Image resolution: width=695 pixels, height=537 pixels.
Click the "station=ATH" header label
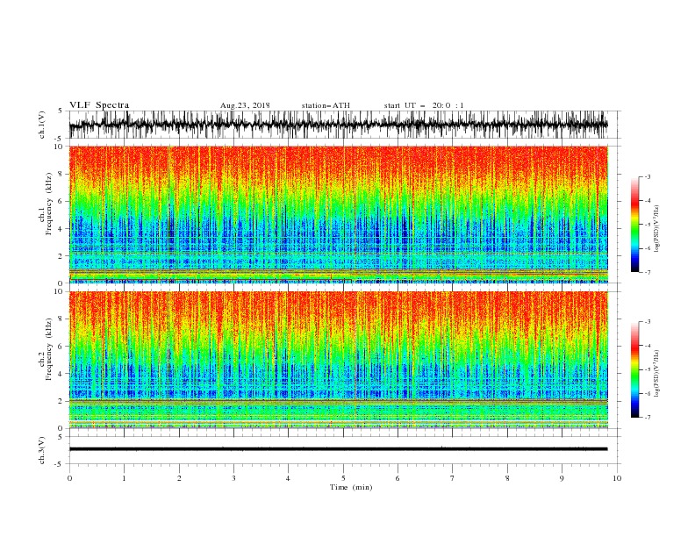click(x=326, y=105)
